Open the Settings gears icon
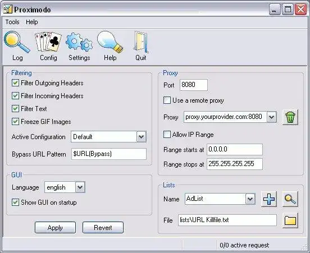Image resolution: width=310 pixels, height=253 pixels. pos(79,42)
